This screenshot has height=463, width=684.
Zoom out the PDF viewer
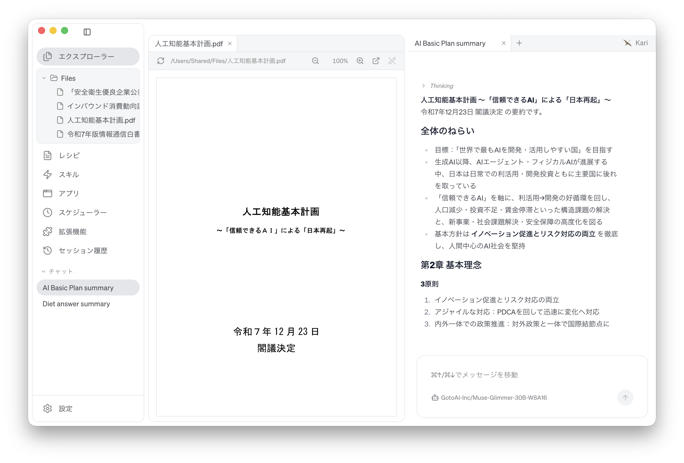pos(315,61)
